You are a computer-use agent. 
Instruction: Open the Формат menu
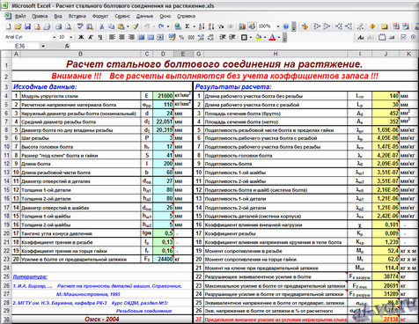[100, 16]
